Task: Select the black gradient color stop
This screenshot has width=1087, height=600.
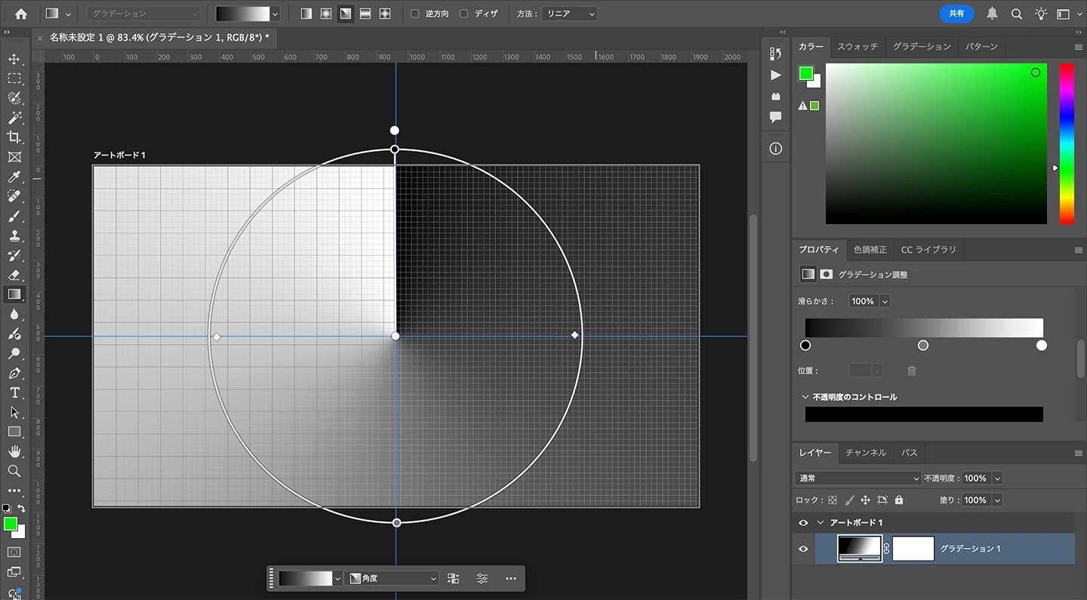Action: (x=805, y=346)
